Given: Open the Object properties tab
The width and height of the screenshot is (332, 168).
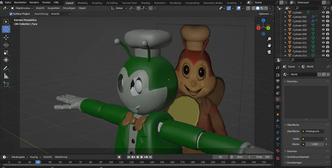Looking at the screenshot, I should [278, 115].
